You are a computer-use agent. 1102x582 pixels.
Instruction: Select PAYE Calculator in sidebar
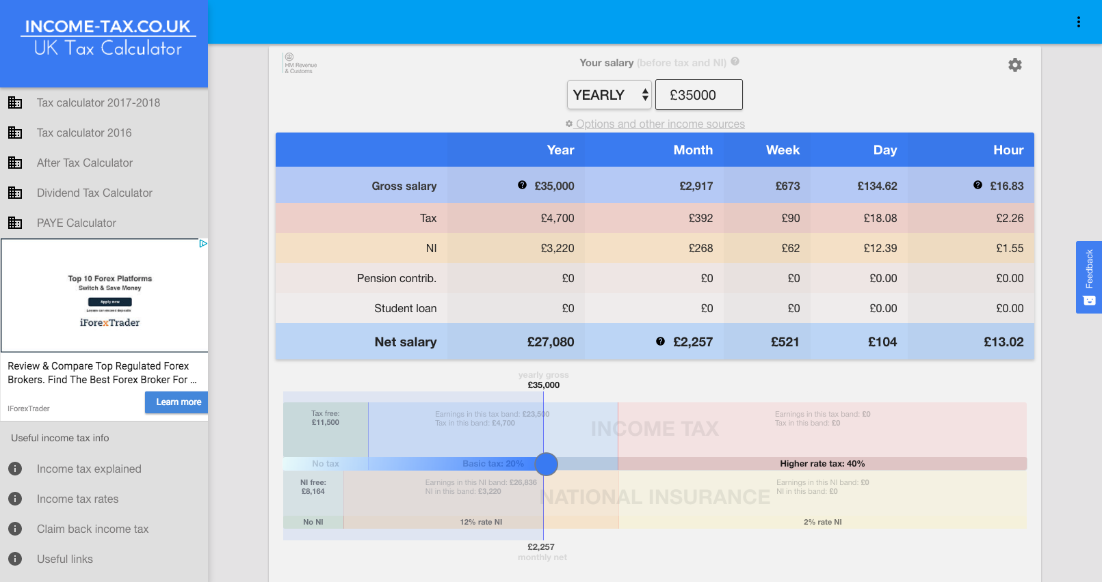77,223
